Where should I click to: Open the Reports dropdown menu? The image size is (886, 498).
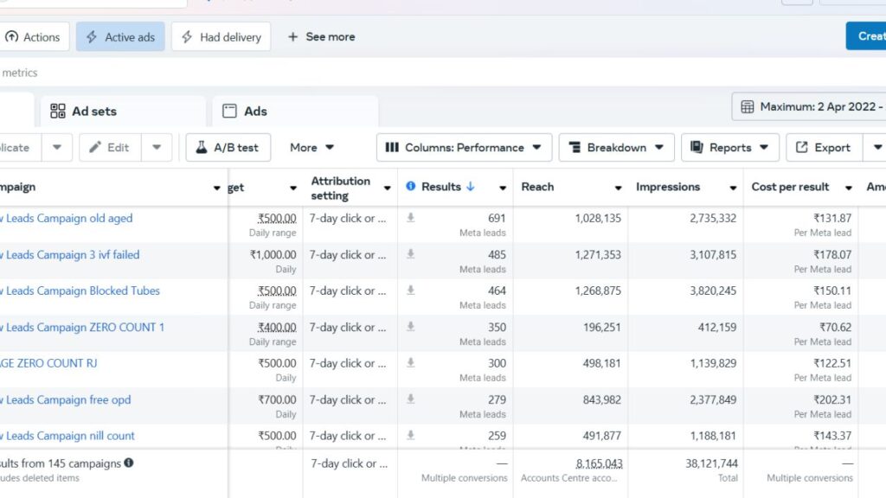(729, 148)
